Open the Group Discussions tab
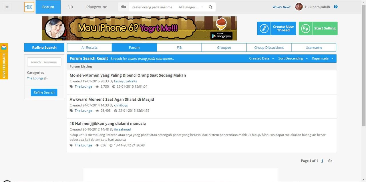 coord(269,48)
